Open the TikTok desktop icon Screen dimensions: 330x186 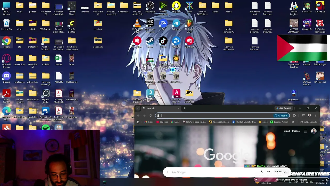tap(163, 43)
